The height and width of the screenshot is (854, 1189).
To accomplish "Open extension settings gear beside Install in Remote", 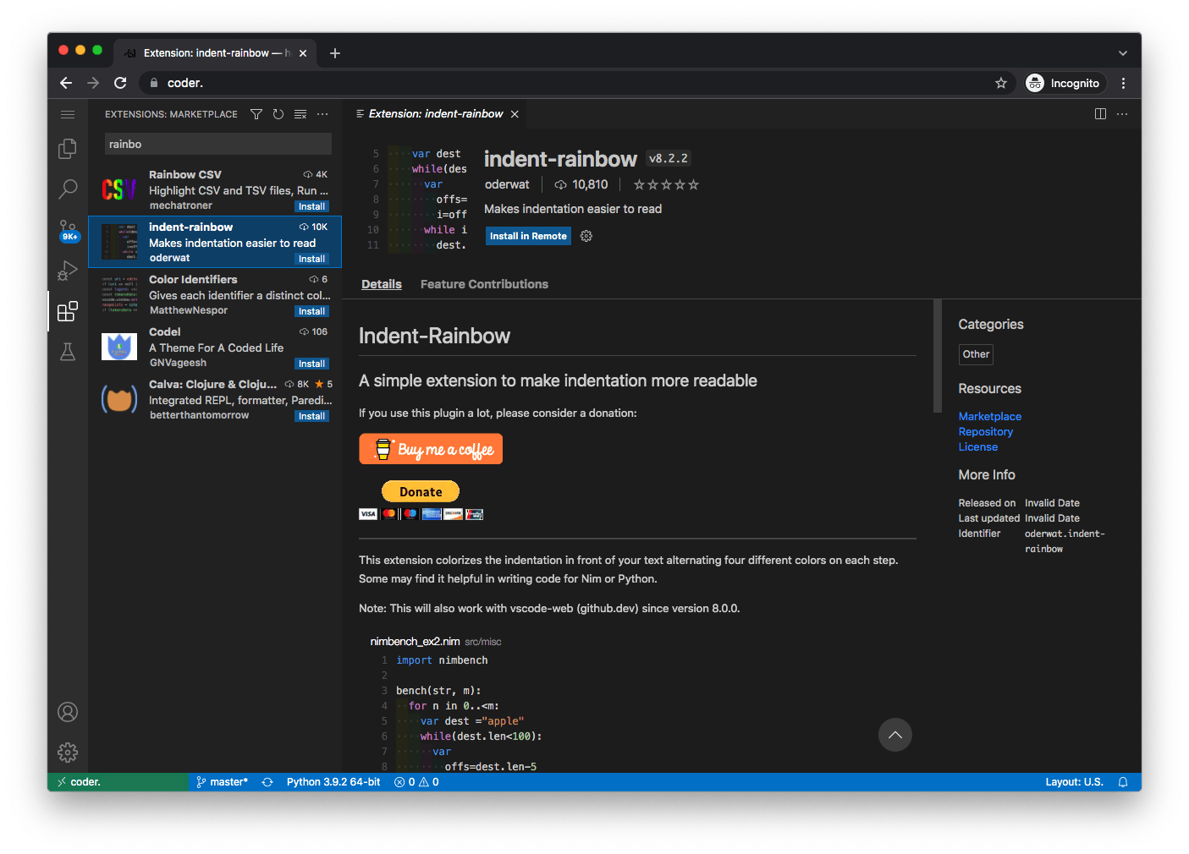I will coord(586,236).
